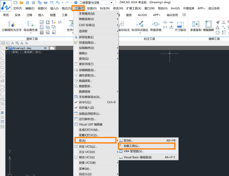Open Visual Basic 编辑器(B) from submenu
The width and height of the screenshot is (229, 176).
point(148,157)
